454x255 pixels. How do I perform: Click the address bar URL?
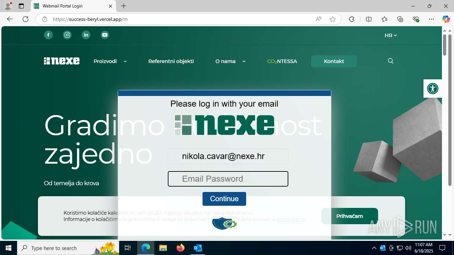click(90, 19)
